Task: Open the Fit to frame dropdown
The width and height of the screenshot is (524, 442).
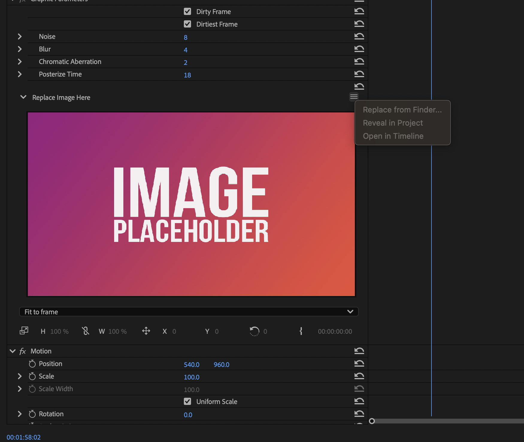Action: pos(350,312)
